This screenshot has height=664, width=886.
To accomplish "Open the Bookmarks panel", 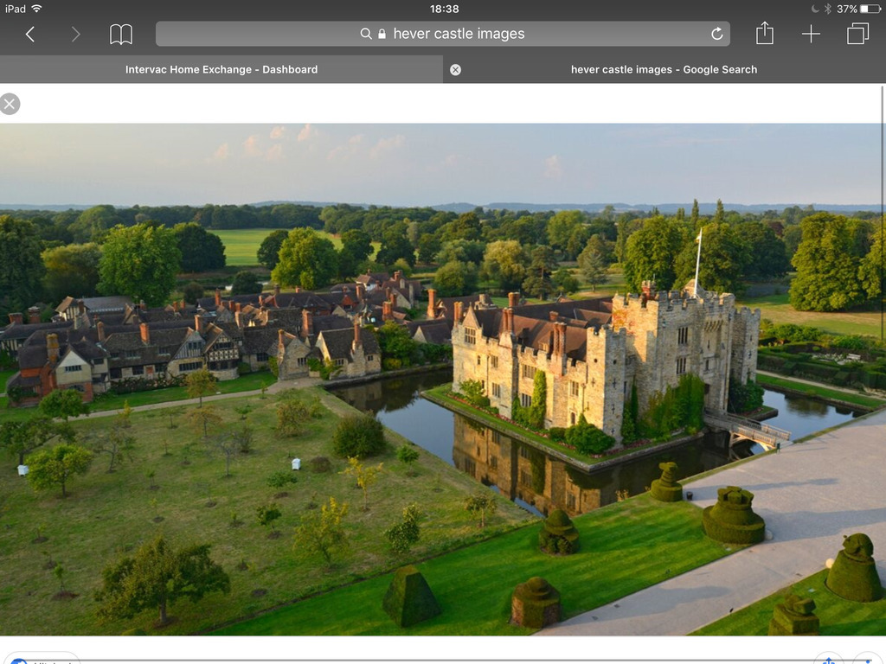I will (121, 34).
